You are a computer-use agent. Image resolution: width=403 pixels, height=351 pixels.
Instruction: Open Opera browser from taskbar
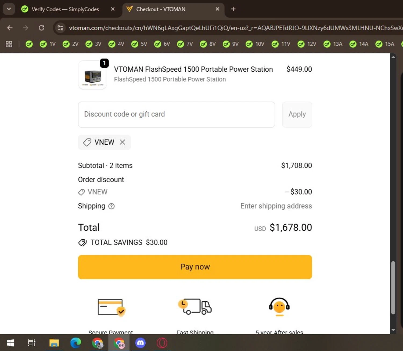point(162,343)
